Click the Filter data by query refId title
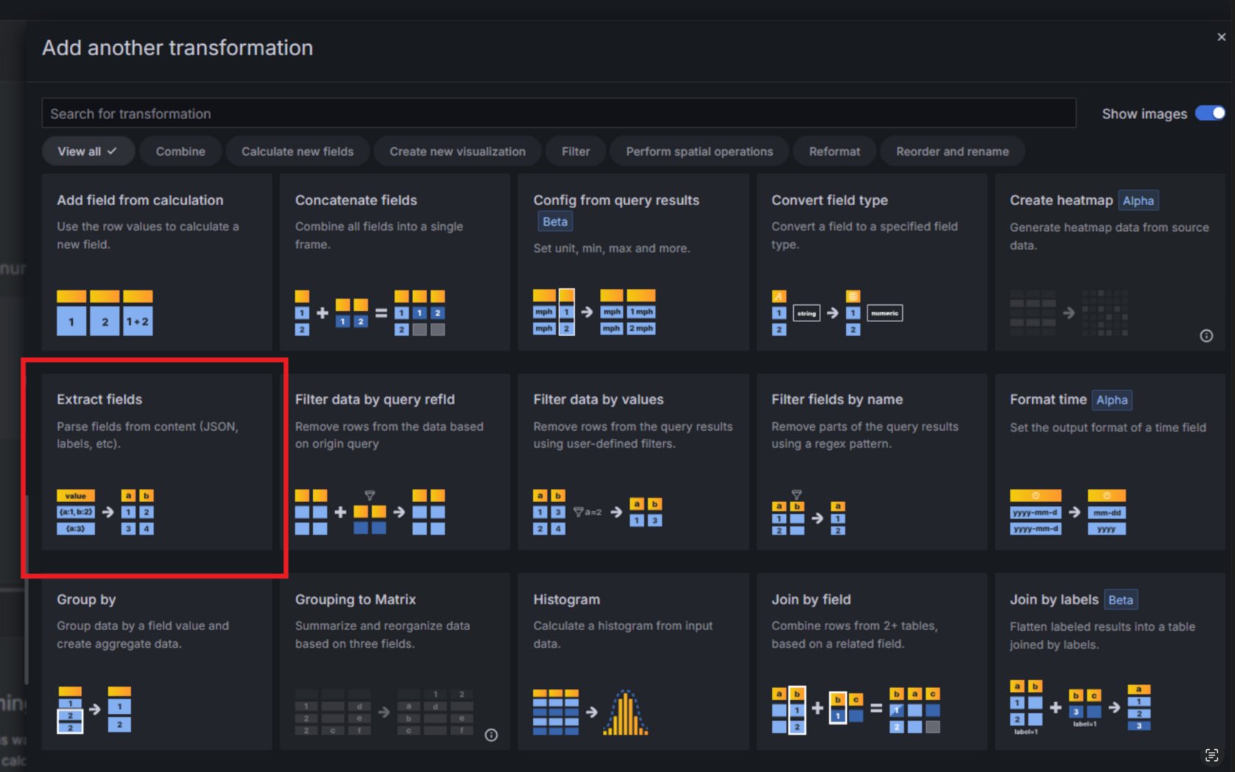Viewport: 1235px width, 772px height. [375, 399]
